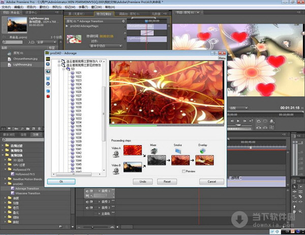Click the Mixer step icon
Viewport: 305px width, 235px height.
pos(154,151)
